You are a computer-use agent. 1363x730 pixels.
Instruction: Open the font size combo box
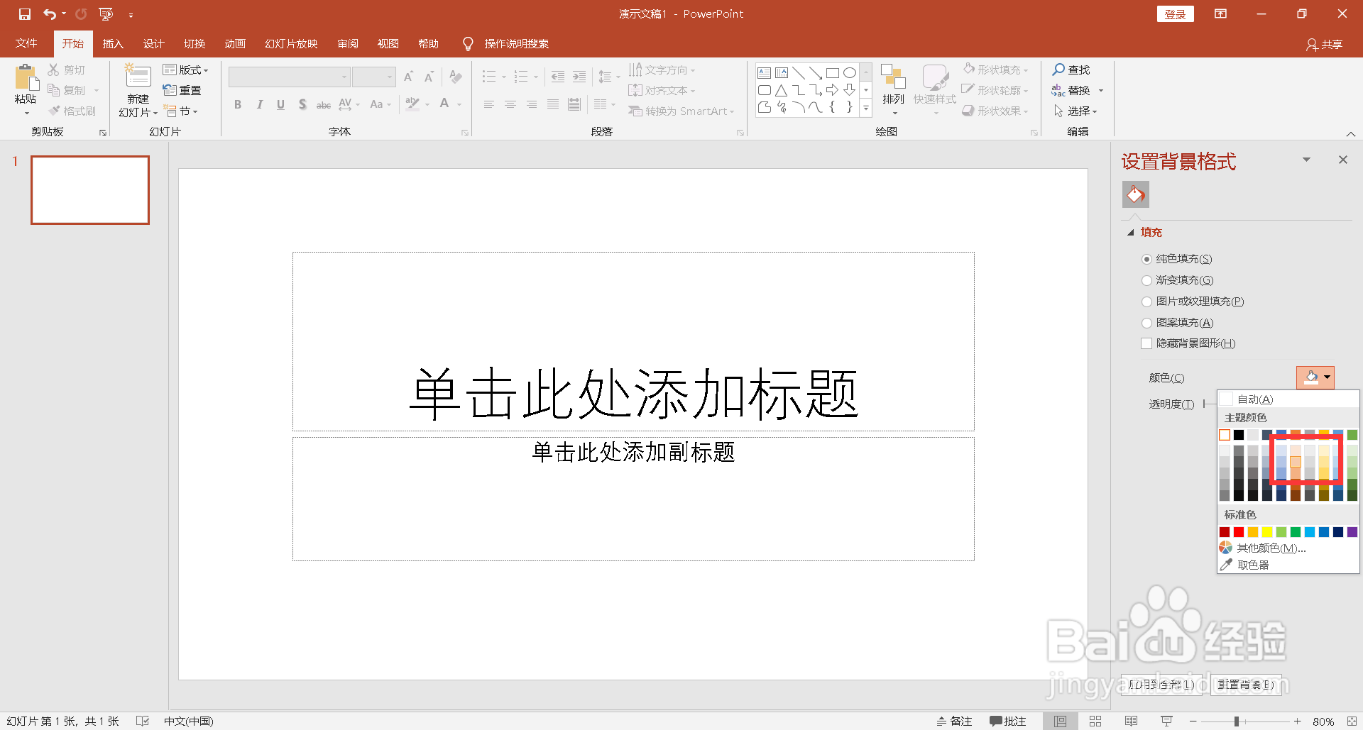coord(374,77)
